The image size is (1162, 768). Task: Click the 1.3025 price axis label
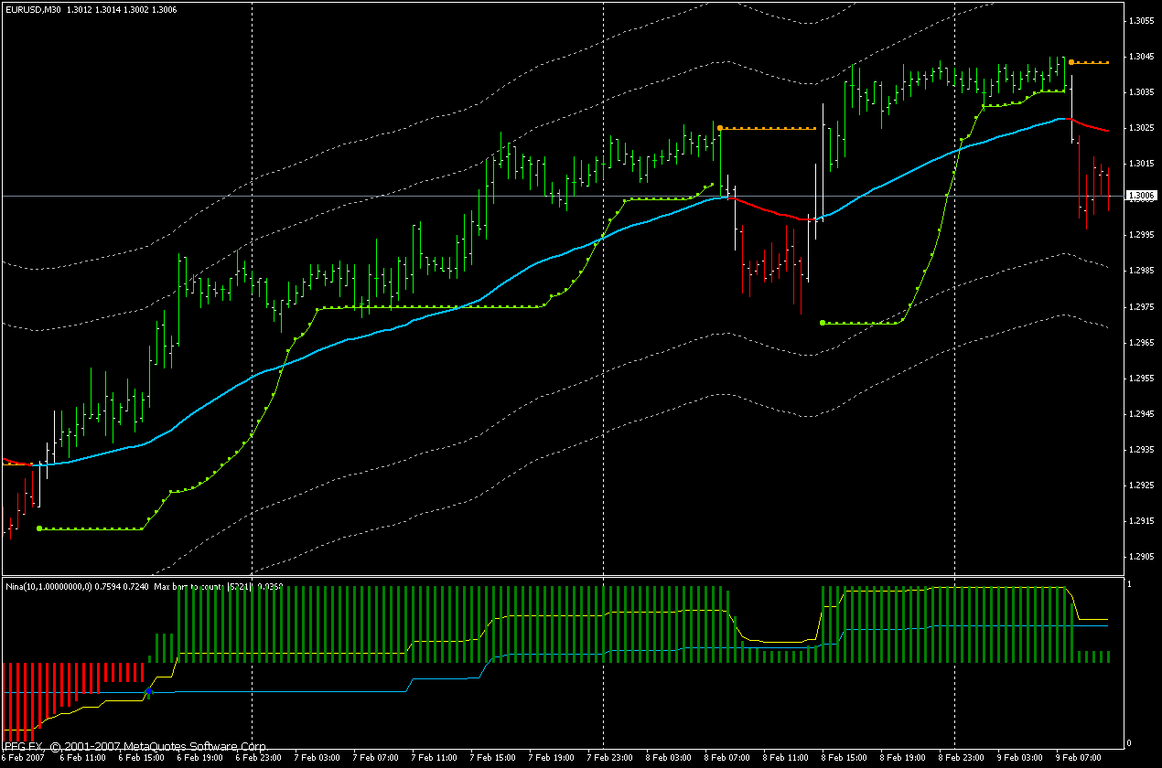(1140, 128)
